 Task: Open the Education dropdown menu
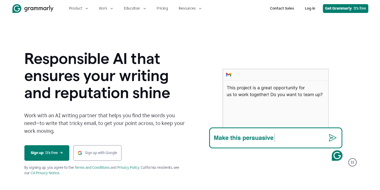coord(135,8)
